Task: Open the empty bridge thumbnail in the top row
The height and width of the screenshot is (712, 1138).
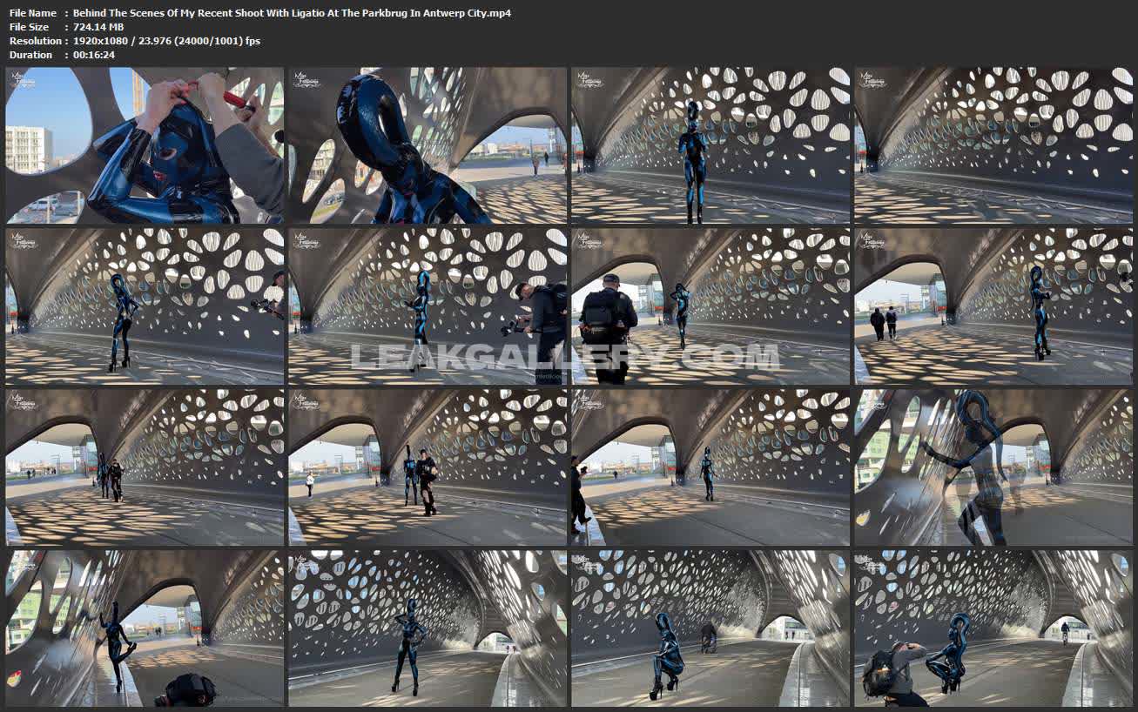Action: pos(993,145)
